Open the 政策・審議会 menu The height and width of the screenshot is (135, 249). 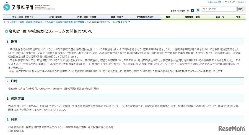click(x=55, y=17)
